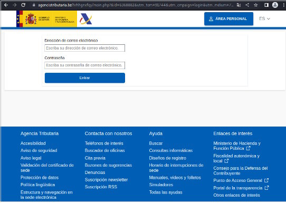
Task: Open Otros enlaces de interés link
Action: click(236, 195)
